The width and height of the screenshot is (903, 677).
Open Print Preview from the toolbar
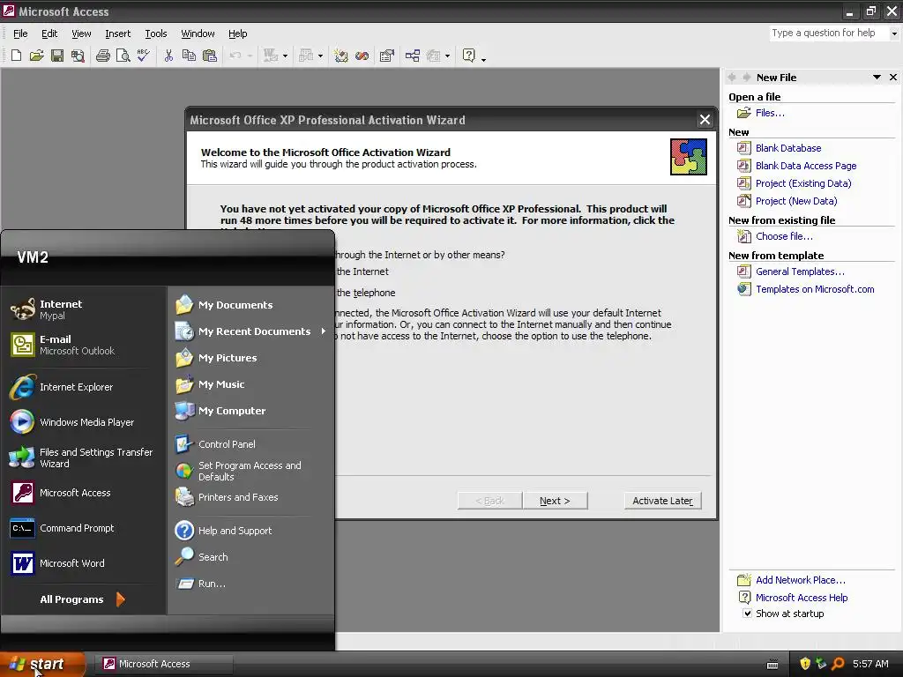[123, 56]
